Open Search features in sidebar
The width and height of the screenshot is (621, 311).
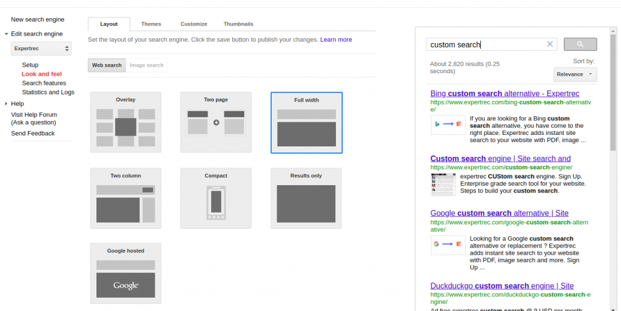tap(44, 83)
